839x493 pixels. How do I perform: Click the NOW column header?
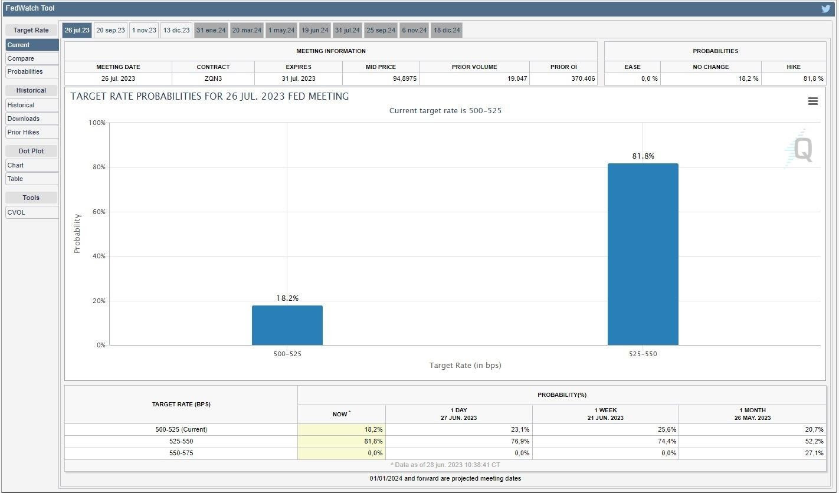click(x=342, y=414)
